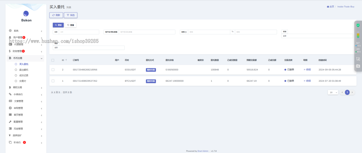Open 明细 link for order EB1721408929537352
Viewport: 362px width, 153px height.
[307, 81]
